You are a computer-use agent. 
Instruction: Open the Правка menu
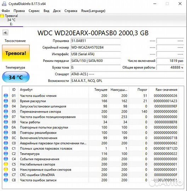click(x=19, y=11)
